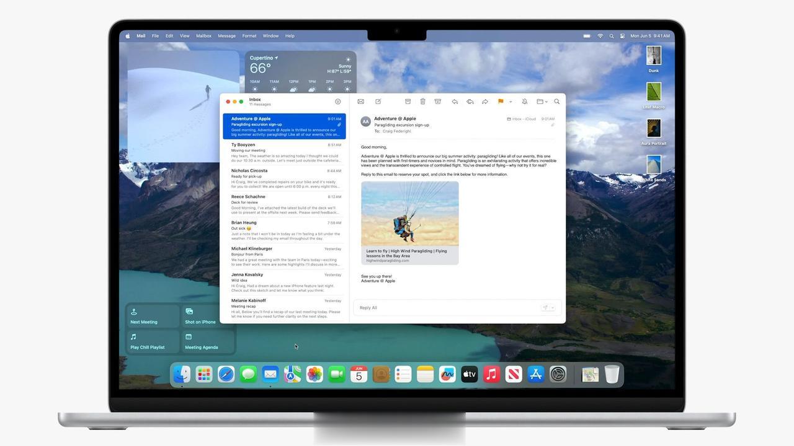
Task: Click the recipient Craig Federighi
Action: pyautogui.click(x=398, y=131)
